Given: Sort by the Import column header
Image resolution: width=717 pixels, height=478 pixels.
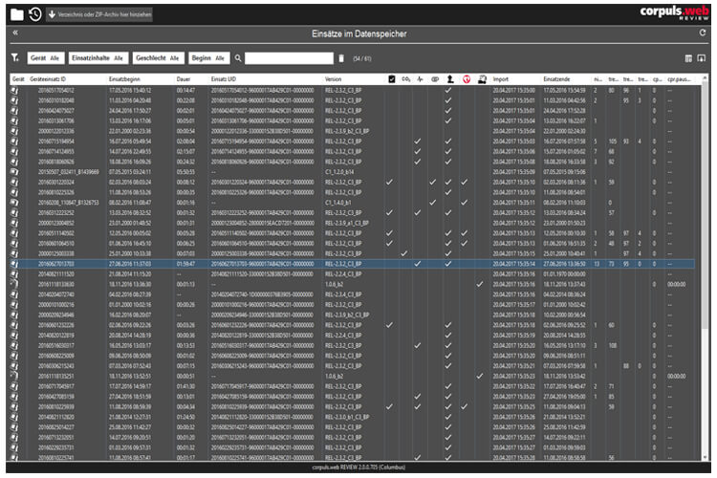Looking at the screenshot, I should pos(500,79).
